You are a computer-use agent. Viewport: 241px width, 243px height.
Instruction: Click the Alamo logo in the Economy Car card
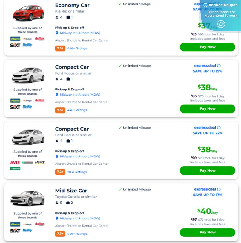[15, 39]
